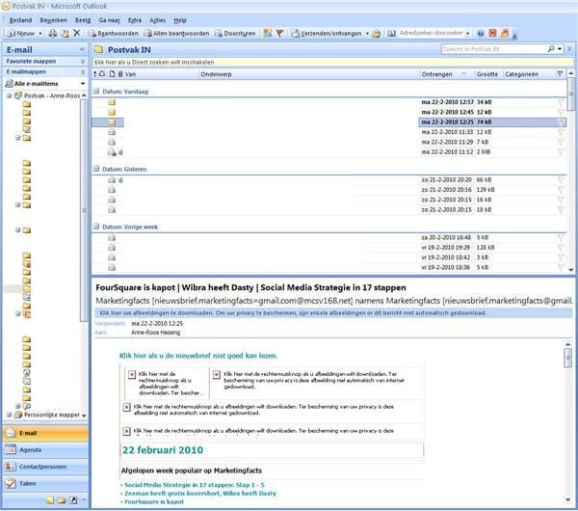Screen dimensions: 578x511
Task: Toggle flag on the 12:57 message row
Action: [x=561, y=102]
